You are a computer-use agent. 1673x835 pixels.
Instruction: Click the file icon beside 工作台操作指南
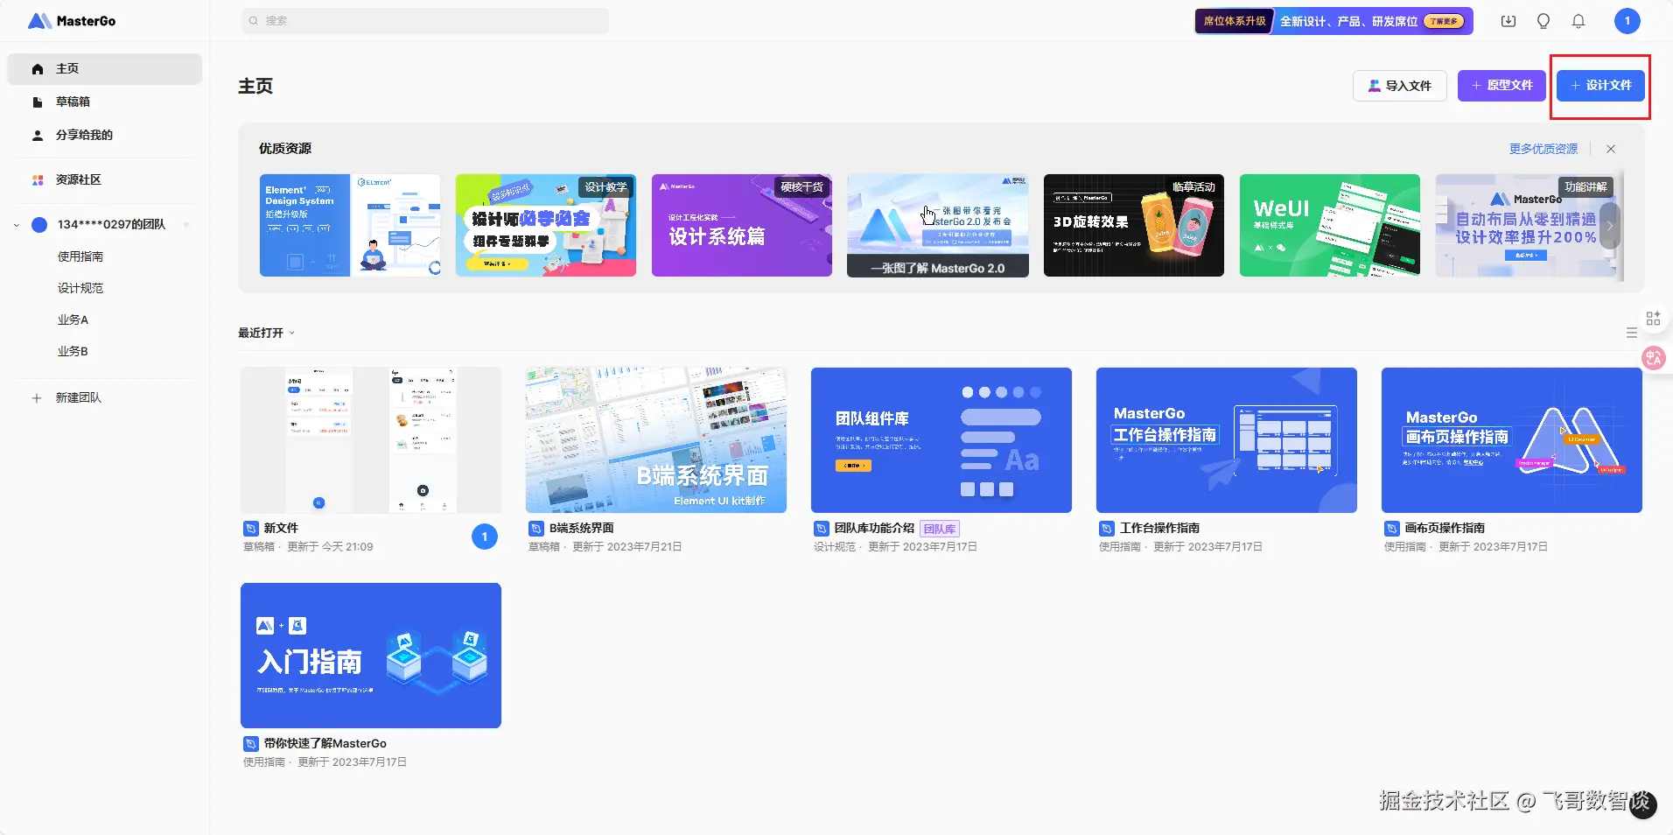[1107, 529]
